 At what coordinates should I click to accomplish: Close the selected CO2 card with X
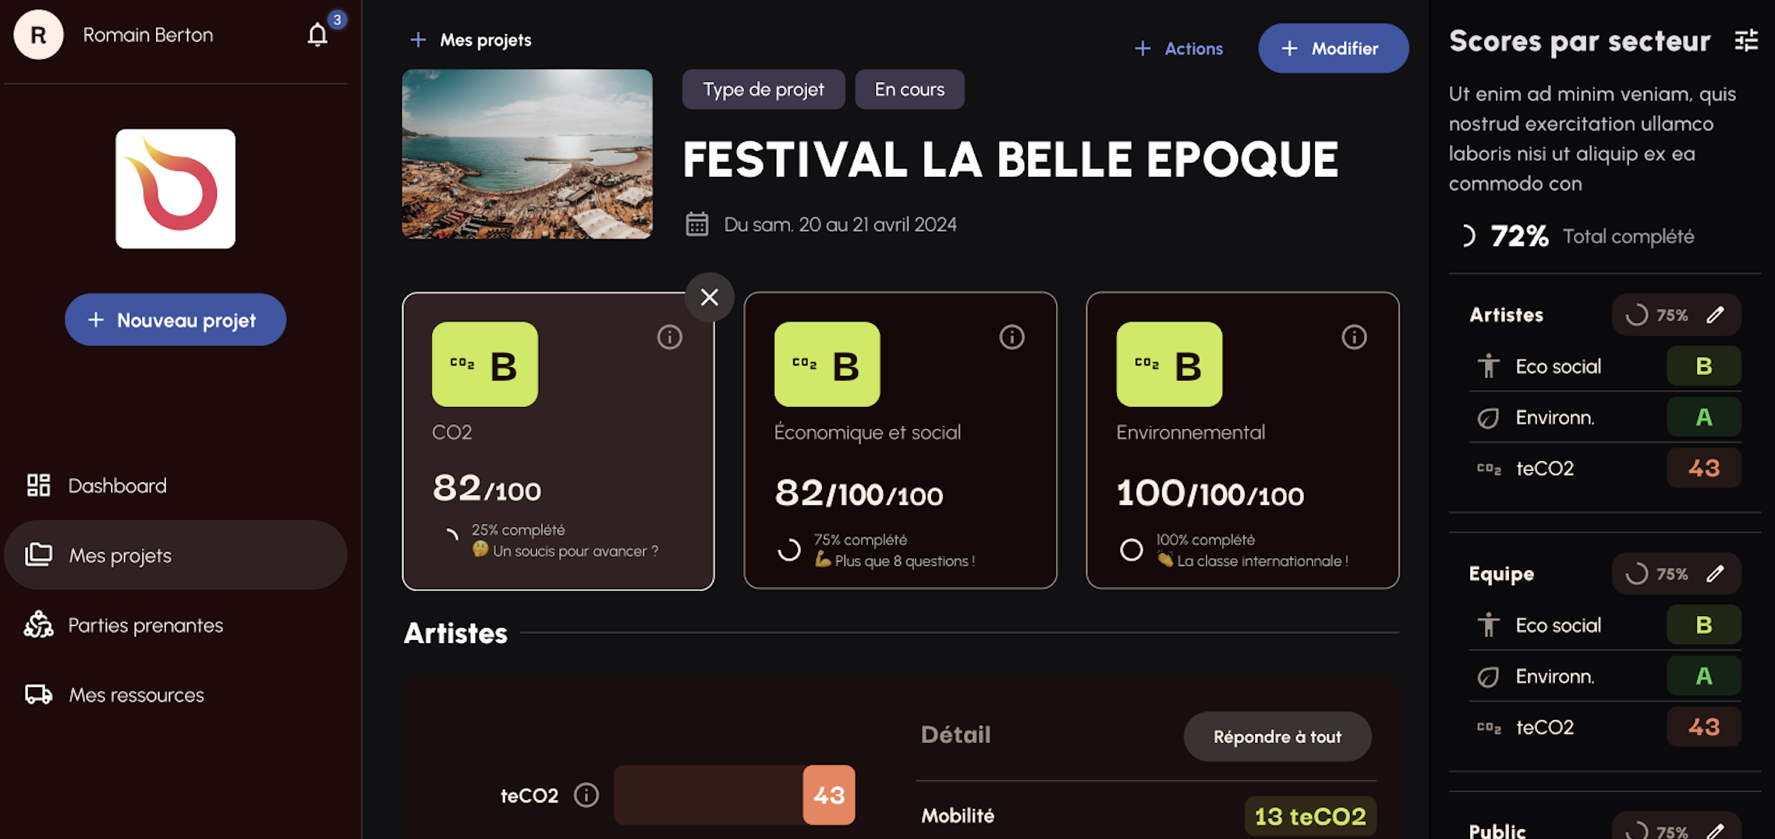click(x=710, y=297)
